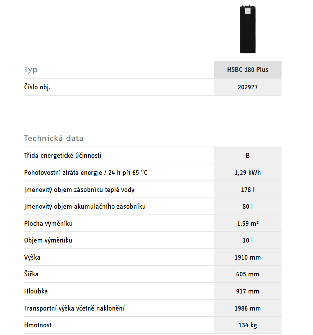The image size is (313, 335).
Task: Click the black storage tank product image
Action: click(247, 29)
